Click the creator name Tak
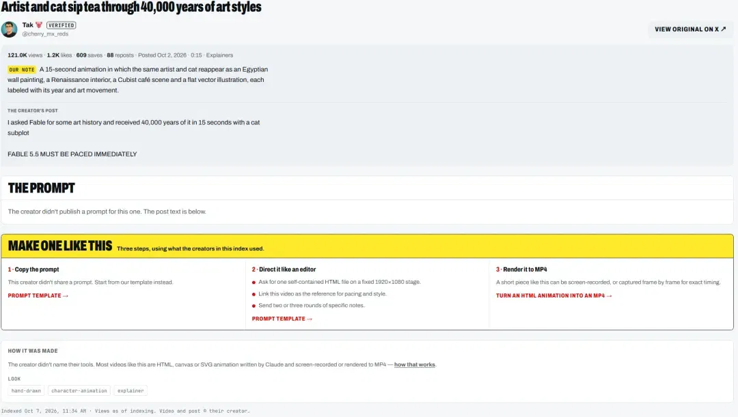This screenshot has width=738, height=417. [x=28, y=25]
